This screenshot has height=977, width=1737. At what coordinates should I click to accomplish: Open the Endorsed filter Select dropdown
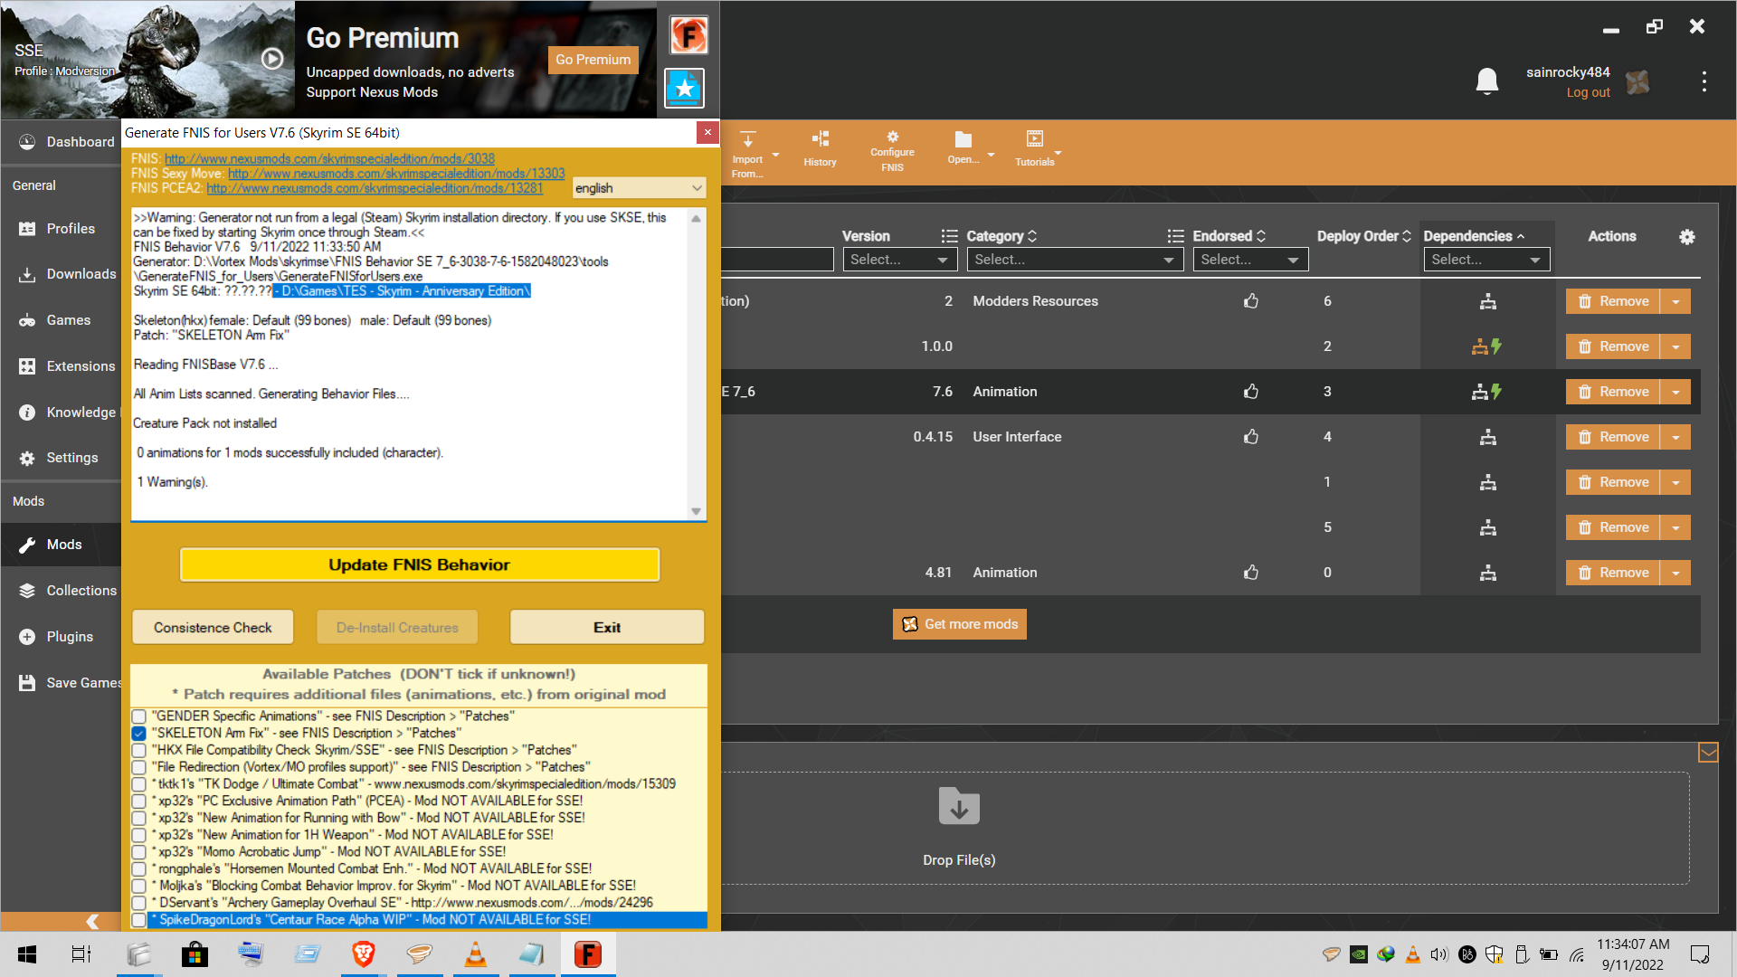(1250, 260)
